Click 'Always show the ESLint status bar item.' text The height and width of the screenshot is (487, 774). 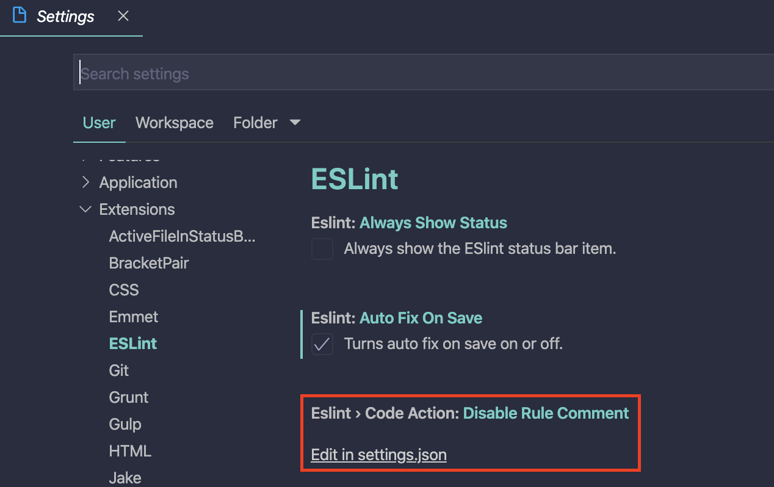pyautogui.click(x=480, y=248)
